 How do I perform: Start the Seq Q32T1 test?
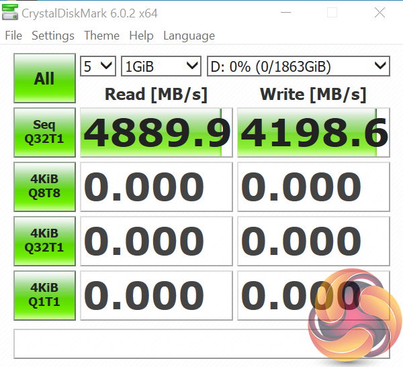coord(45,132)
